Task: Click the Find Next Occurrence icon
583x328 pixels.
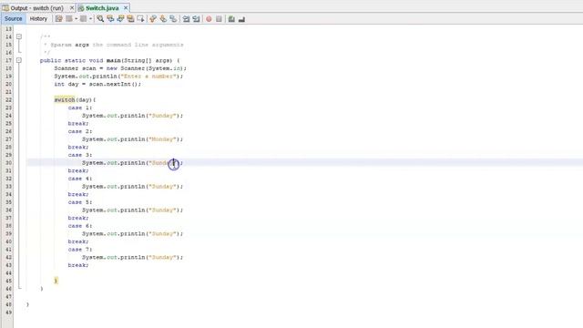Action: tap(120, 18)
